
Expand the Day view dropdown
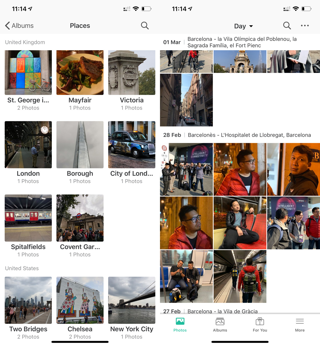tap(243, 26)
